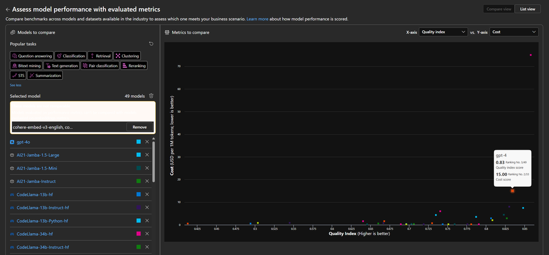Collapse popular tasks with See less
Viewport: 549px width, 255px height.
15,85
